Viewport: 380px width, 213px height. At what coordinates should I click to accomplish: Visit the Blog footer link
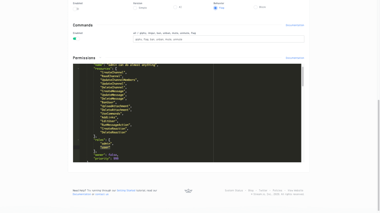pos(251,191)
